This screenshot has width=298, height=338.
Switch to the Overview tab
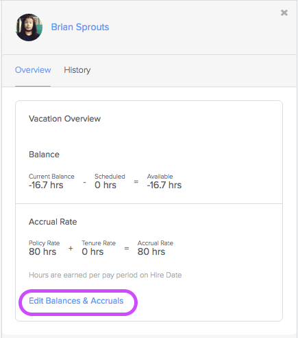[x=33, y=70]
